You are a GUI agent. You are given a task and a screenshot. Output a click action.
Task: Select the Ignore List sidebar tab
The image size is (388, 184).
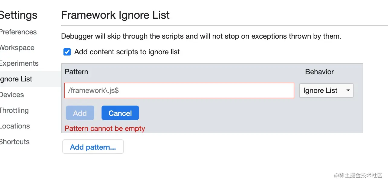pyautogui.click(x=16, y=79)
